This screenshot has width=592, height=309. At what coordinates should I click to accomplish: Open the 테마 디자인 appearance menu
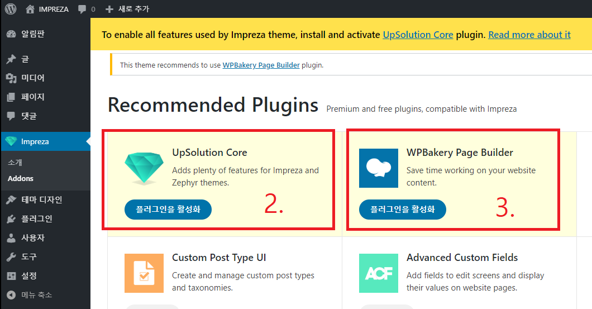pyautogui.click(x=41, y=199)
